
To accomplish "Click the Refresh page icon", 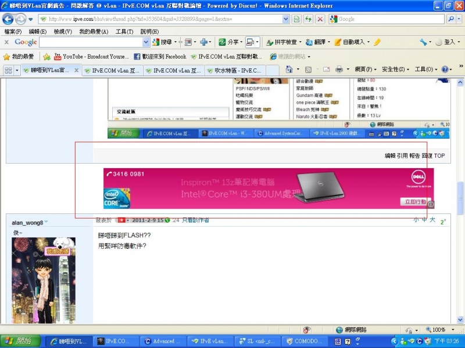I will tap(309, 19).
